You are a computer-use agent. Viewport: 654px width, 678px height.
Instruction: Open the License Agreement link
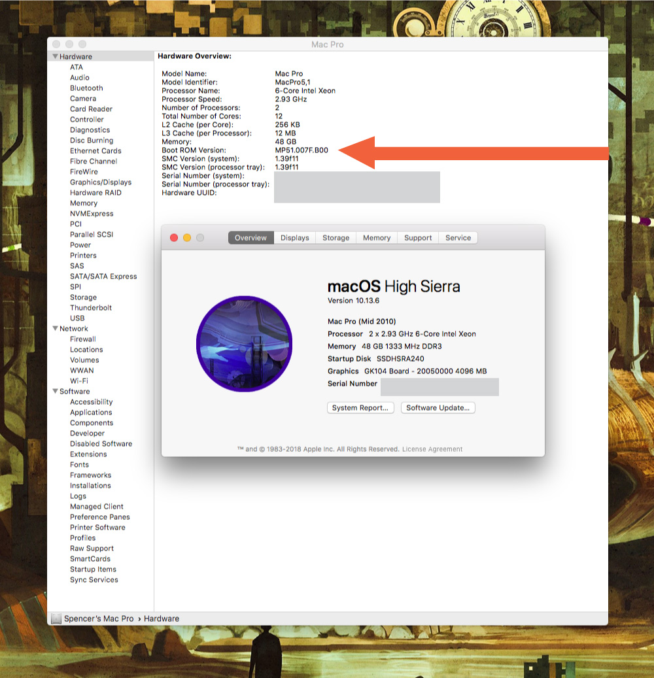(x=432, y=449)
